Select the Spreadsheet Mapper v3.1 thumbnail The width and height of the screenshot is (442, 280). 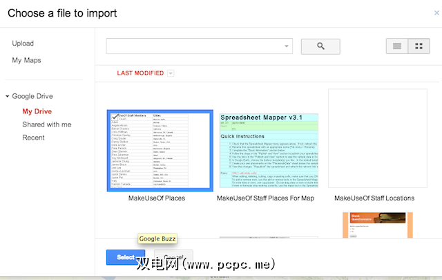click(269, 151)
